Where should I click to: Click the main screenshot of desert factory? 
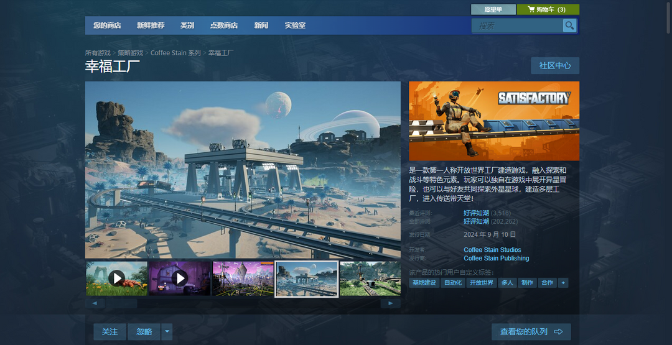(x=243, y=170)
